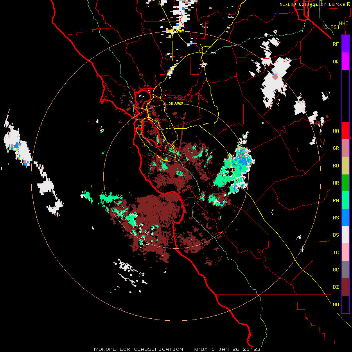Click the BD legend label
352x352 pixels.
click(x=336, y=166)
